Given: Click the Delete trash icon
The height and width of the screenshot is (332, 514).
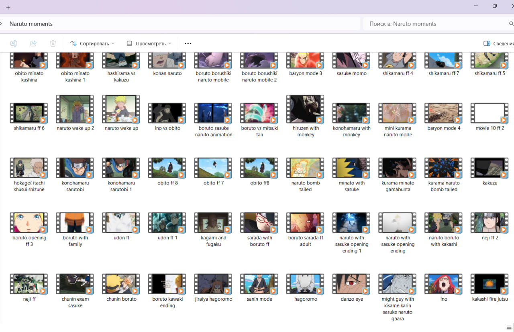Looking at the screenshot, I should [x=53, y=43].
